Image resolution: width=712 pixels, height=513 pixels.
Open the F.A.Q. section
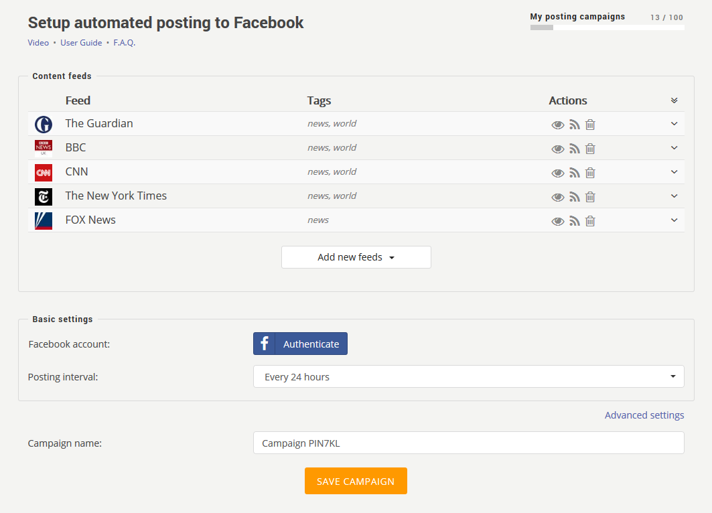pyautogui.click(x=125, y=42)
